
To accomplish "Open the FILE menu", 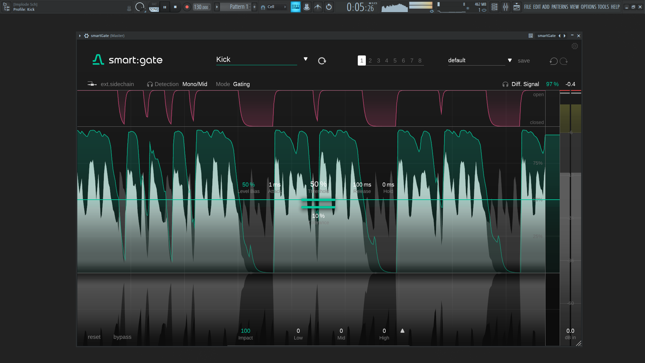I will point(528,7).
